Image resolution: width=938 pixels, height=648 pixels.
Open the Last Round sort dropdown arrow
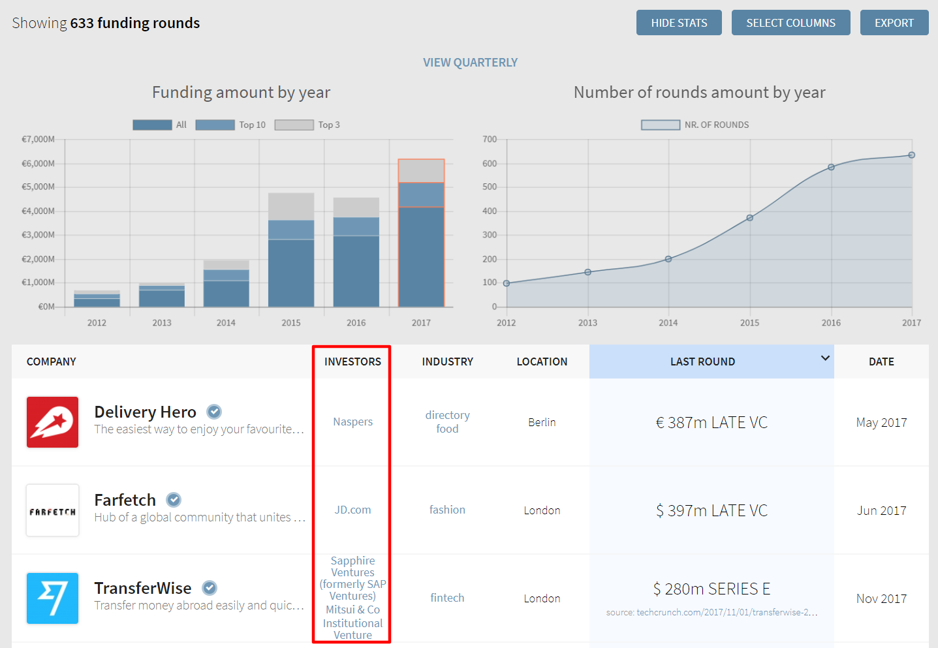click(x=825, y=358)
